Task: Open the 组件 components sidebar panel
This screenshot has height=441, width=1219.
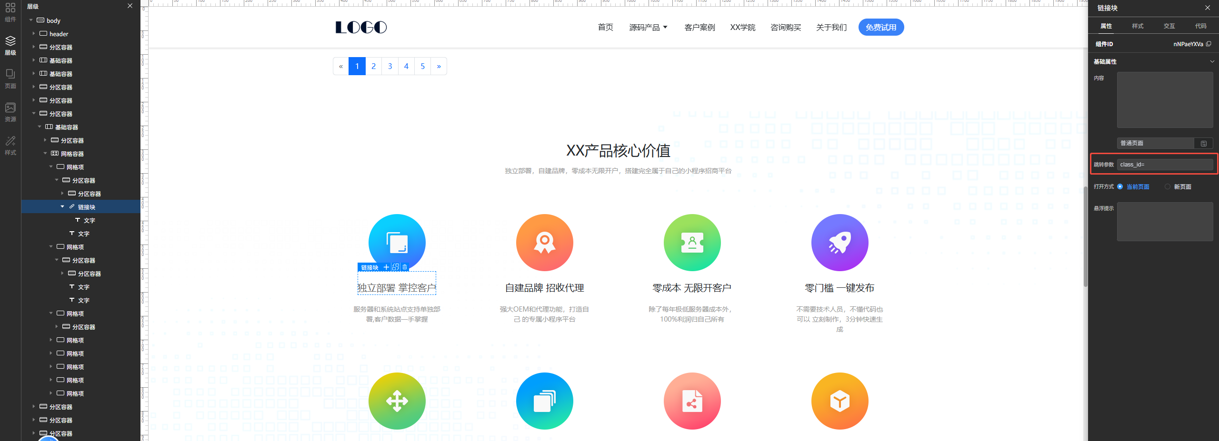Action: click(10, 12)
